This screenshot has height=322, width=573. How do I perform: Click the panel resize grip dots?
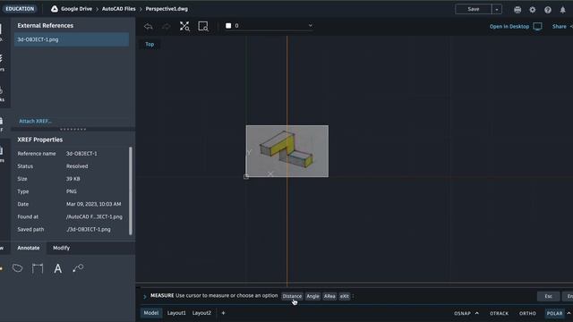tap(73, 129)
